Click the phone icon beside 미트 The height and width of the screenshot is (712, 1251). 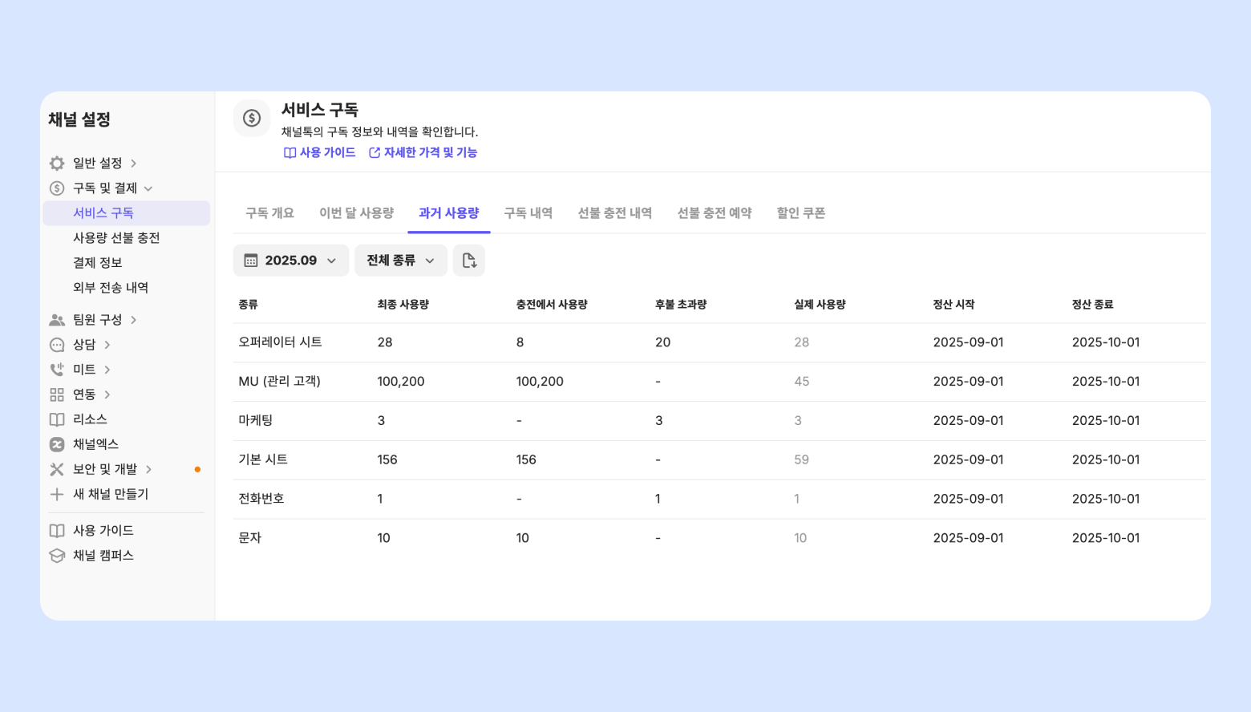(x=57, y=370)
